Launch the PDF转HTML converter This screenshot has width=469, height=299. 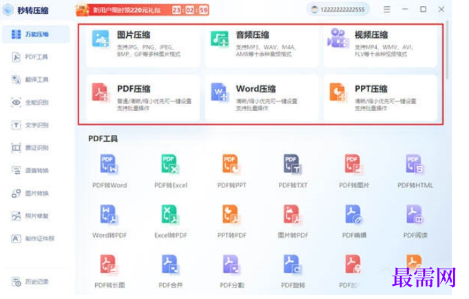(x=415, y=172)
